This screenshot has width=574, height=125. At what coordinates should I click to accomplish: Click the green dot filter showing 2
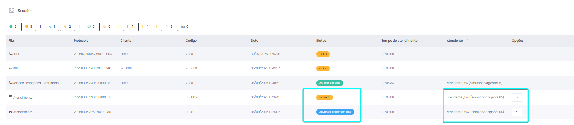(13, 27)
